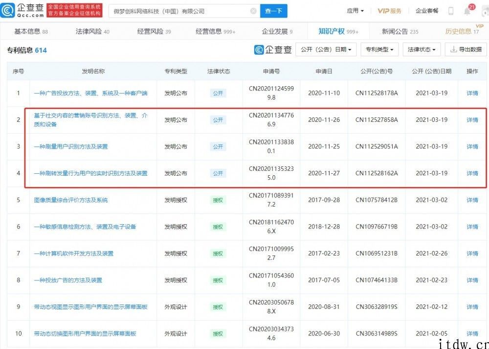Switch to the 基本信息 tab
The image size is (489, 349).
coord(31,31)
